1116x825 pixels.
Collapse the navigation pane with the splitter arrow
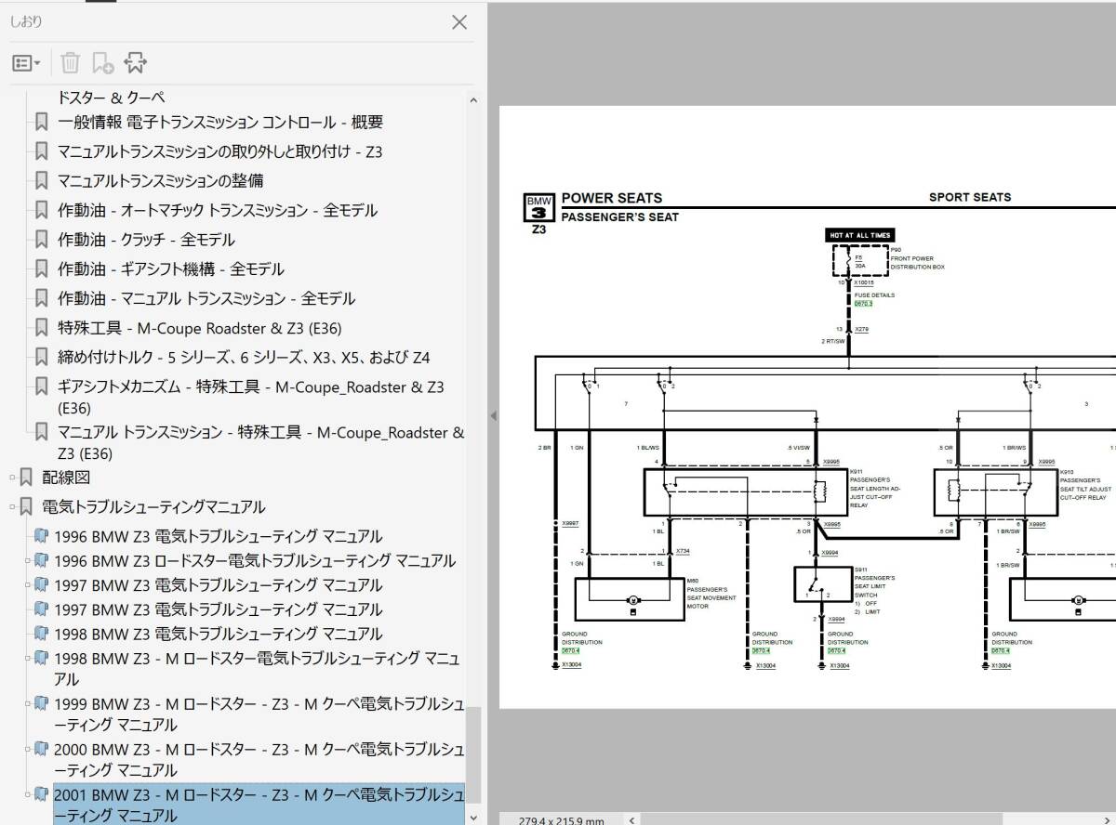pyautogui.click(x=493, y=415)
